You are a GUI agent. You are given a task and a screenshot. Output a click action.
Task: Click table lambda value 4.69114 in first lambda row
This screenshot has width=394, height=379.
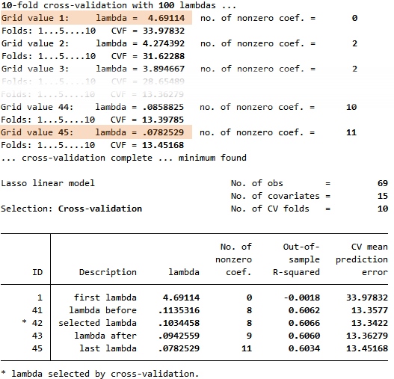pyautogui.click(x=181, y=298)
